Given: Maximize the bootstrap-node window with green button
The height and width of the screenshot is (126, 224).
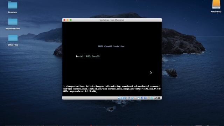Looking at the screenshot, I should click(x=71, y=20).
